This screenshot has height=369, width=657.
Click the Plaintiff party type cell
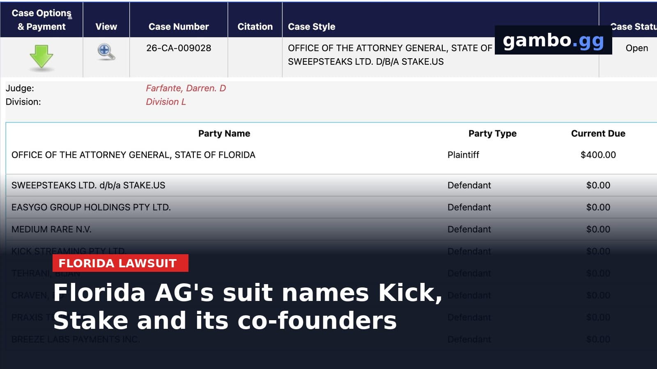(x=463, y=155)
